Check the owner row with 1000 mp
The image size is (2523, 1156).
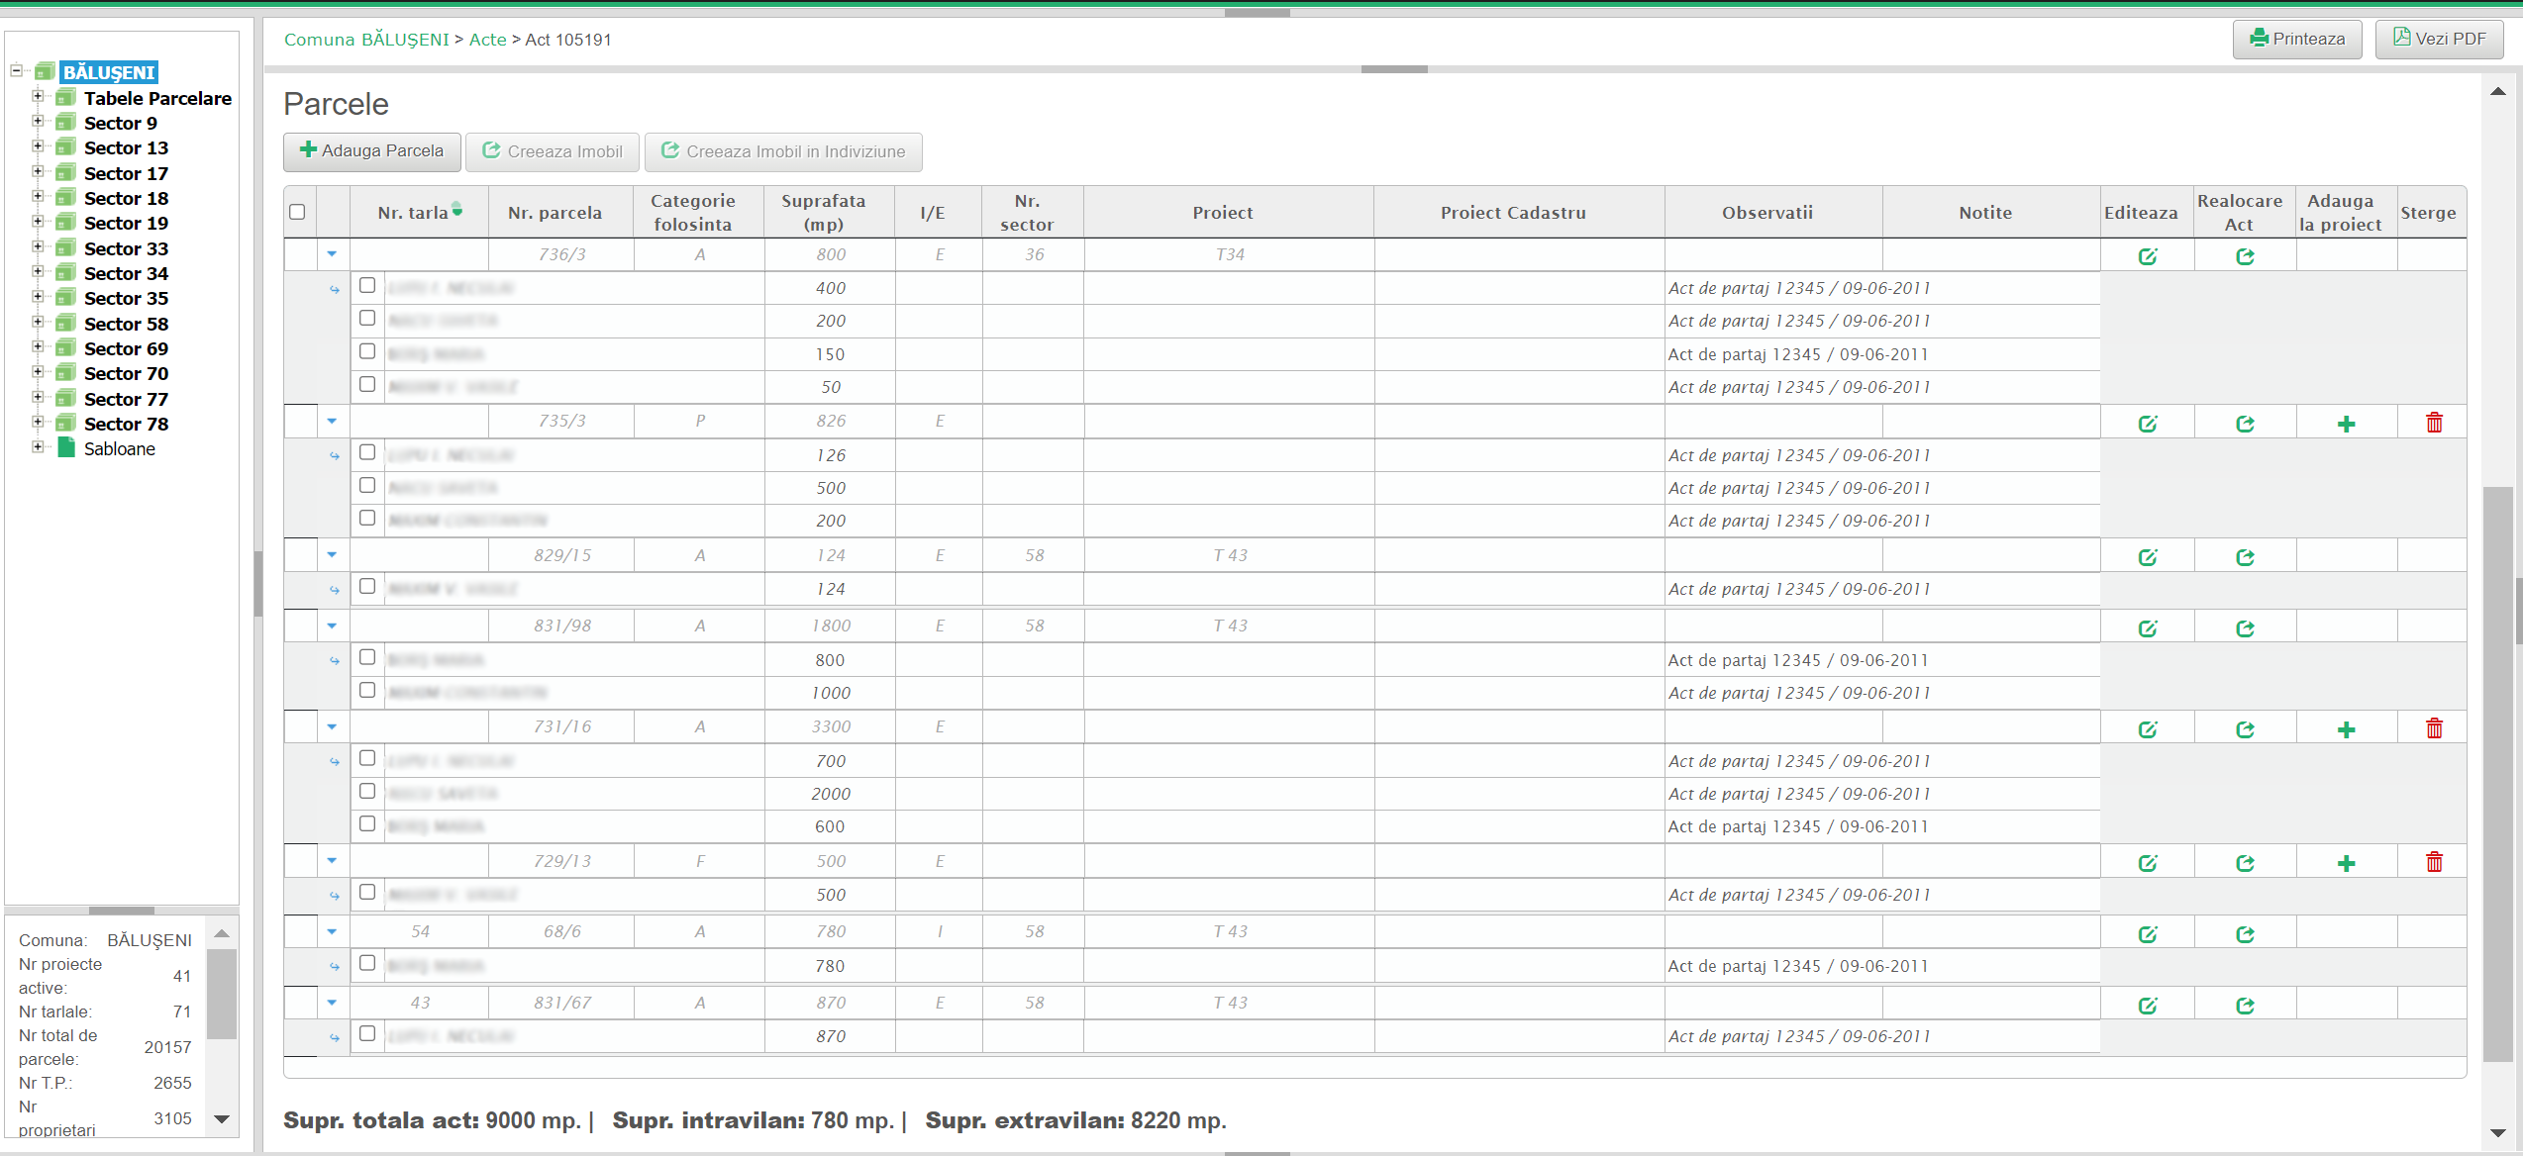click(x=367, y=691)
